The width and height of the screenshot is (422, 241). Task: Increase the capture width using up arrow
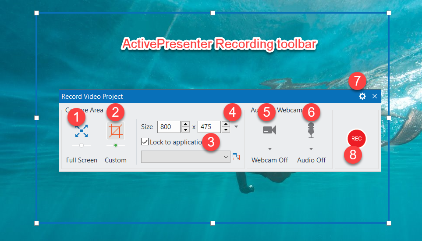pos(185,124)
